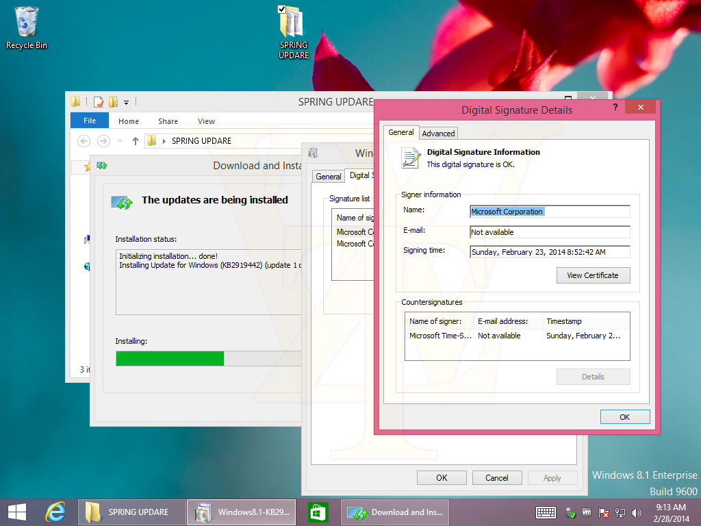Open the Share ribbon tab in explorer
The height and width of the screenshot is (526, 701).
point(168,121)
